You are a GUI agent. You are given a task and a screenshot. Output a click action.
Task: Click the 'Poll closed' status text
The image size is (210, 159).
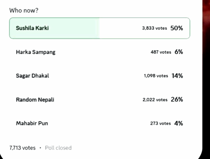58,148
